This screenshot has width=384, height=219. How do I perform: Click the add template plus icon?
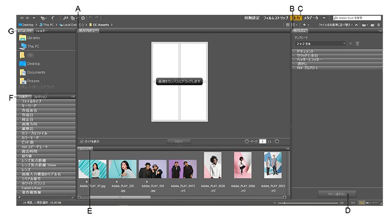point(350,44)
